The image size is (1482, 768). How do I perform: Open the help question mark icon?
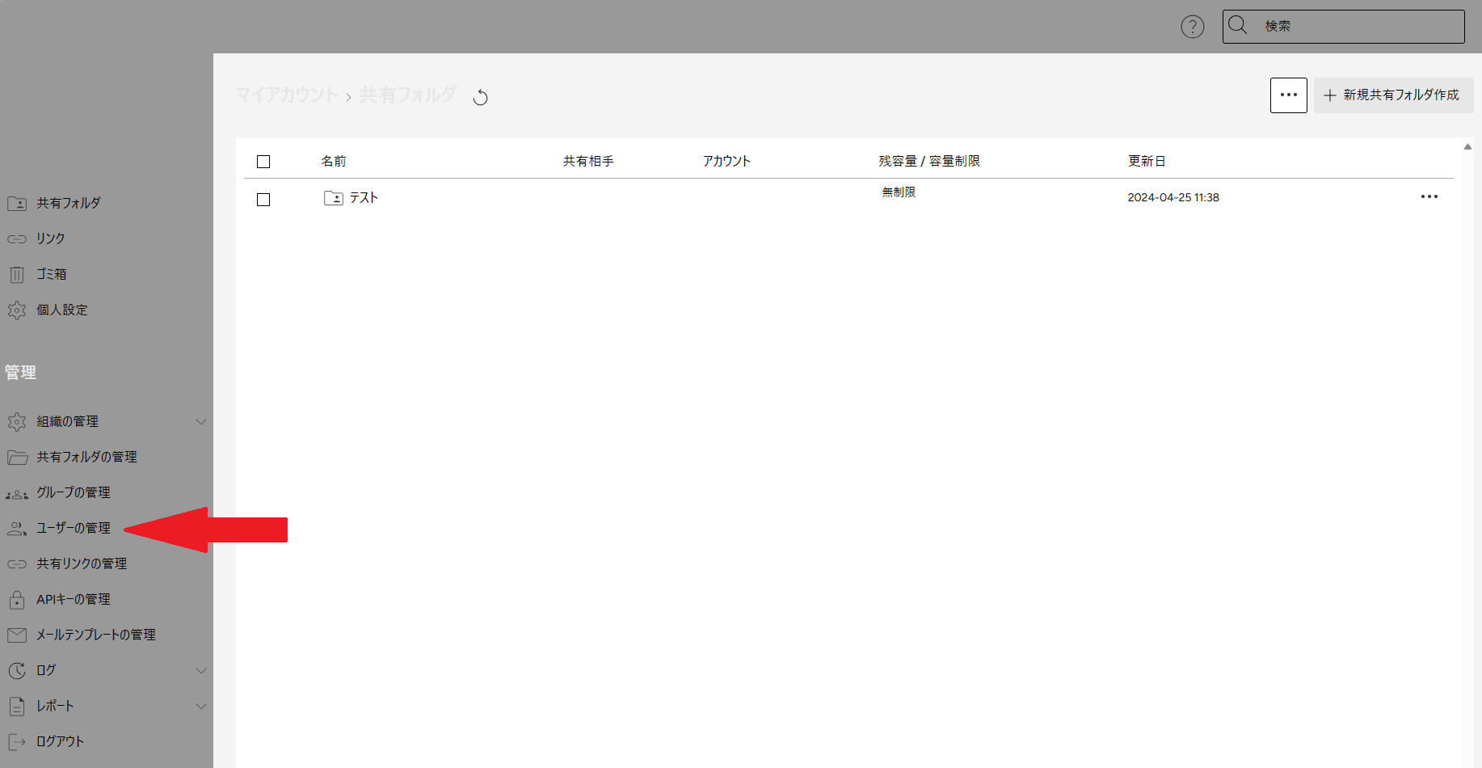(x=1192, y=27)
